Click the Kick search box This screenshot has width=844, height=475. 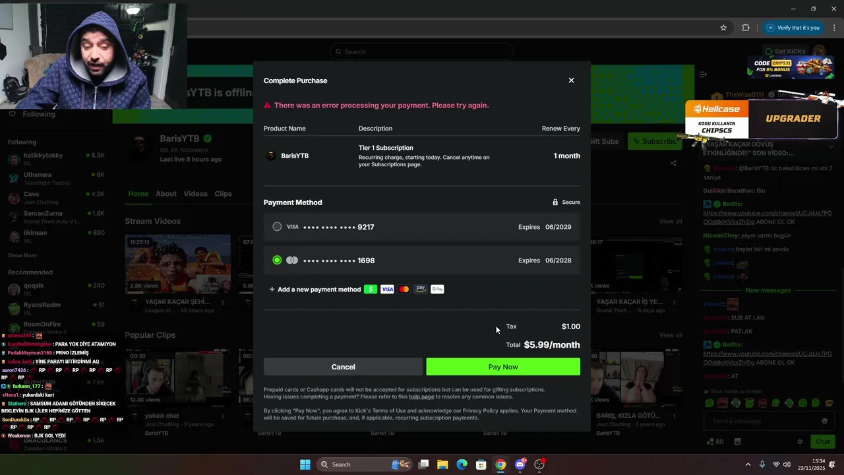(422, 51)
